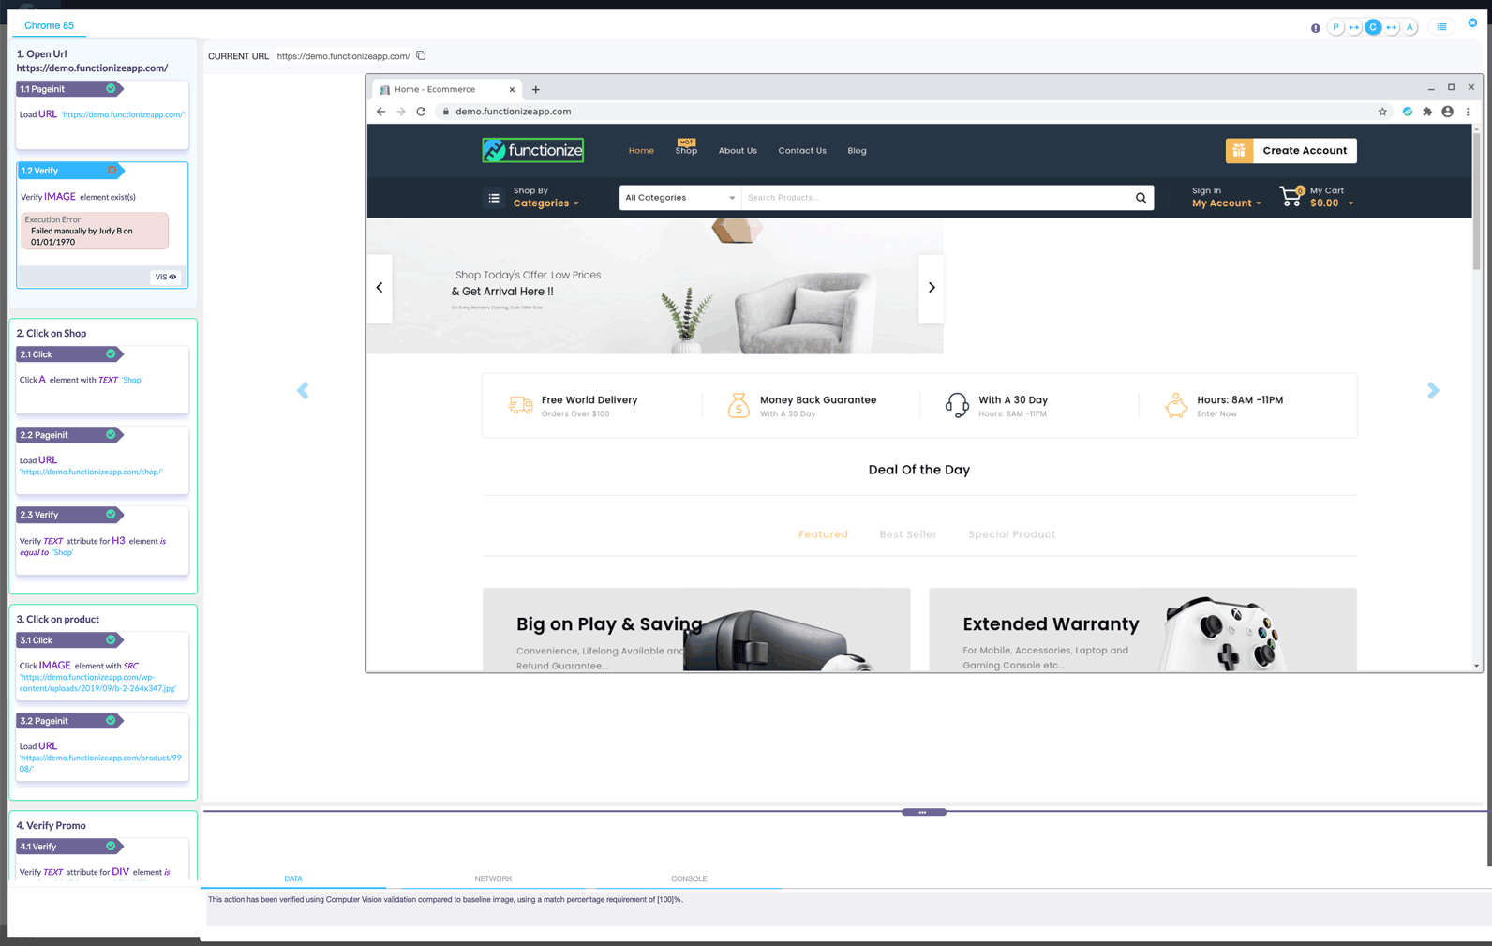Open the DATA tab in bottom panel
The height and width of the screenshot is (946, 1492).
(x=293, y=878)
